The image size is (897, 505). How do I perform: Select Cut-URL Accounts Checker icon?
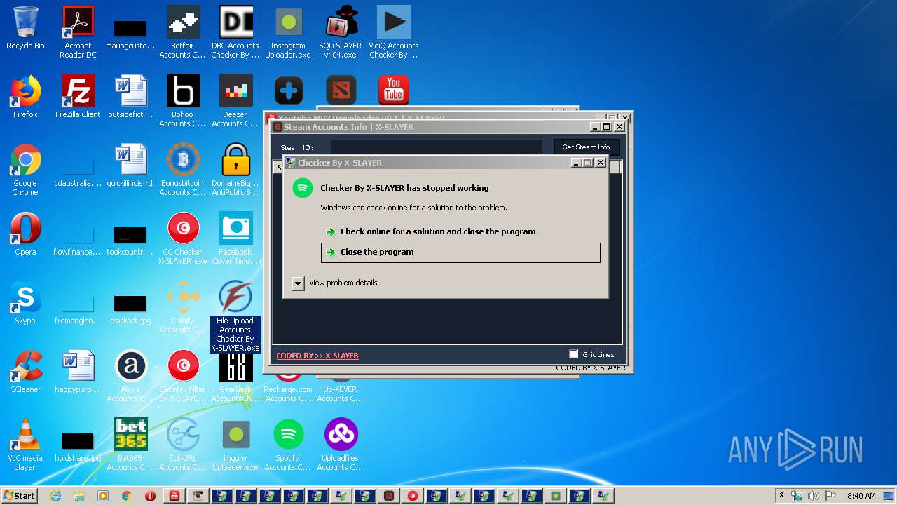tap(182, 444)
